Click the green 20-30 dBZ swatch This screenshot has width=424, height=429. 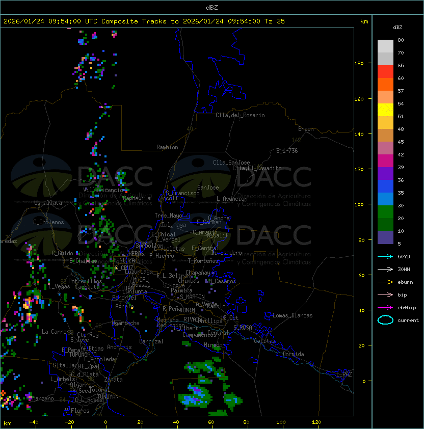(x=385, y=212)
